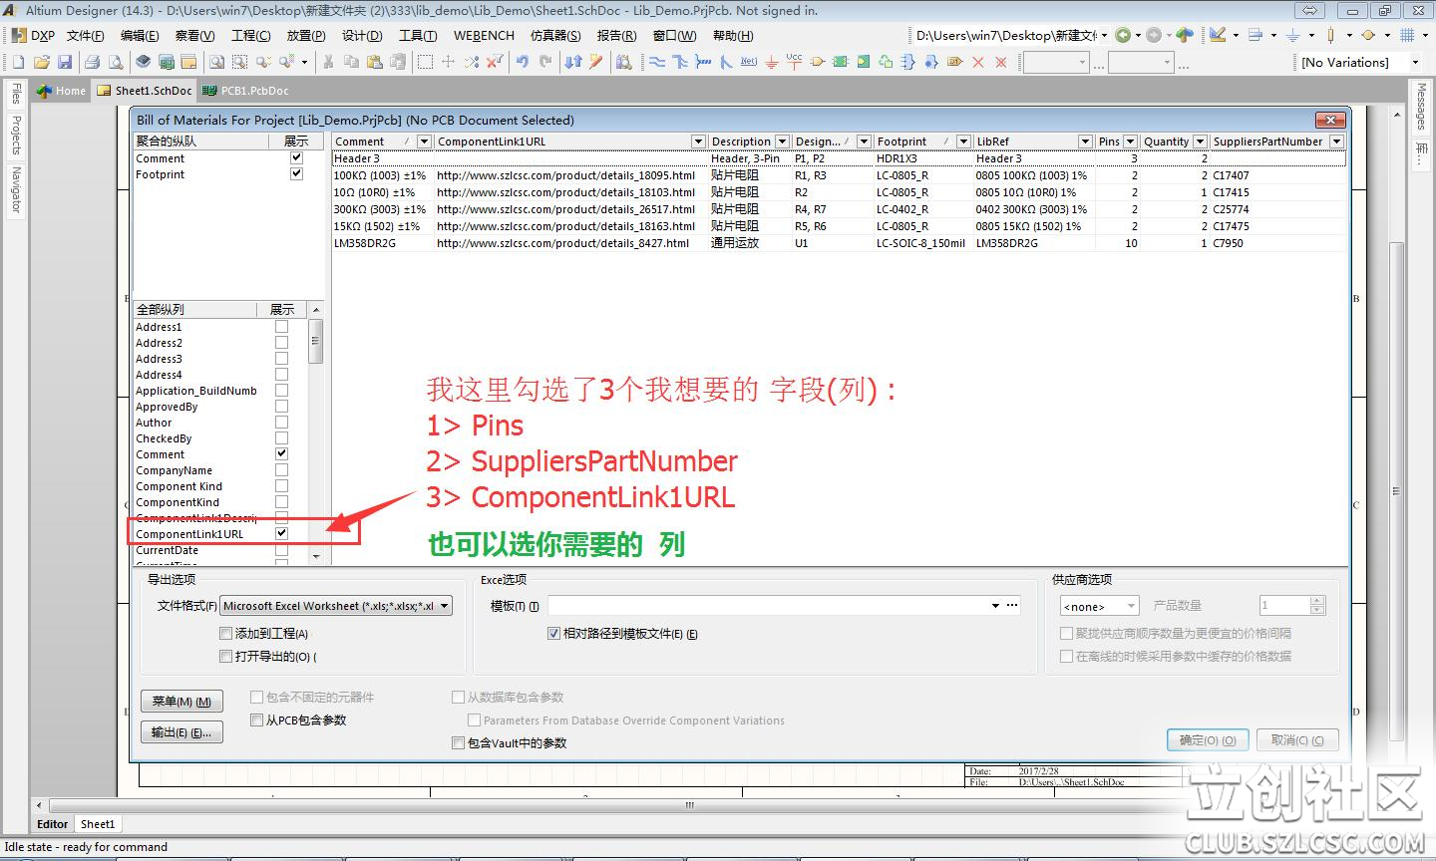
Task: Uncheck the Comment grouped column checkbox
Action: (x=296, y=157)
